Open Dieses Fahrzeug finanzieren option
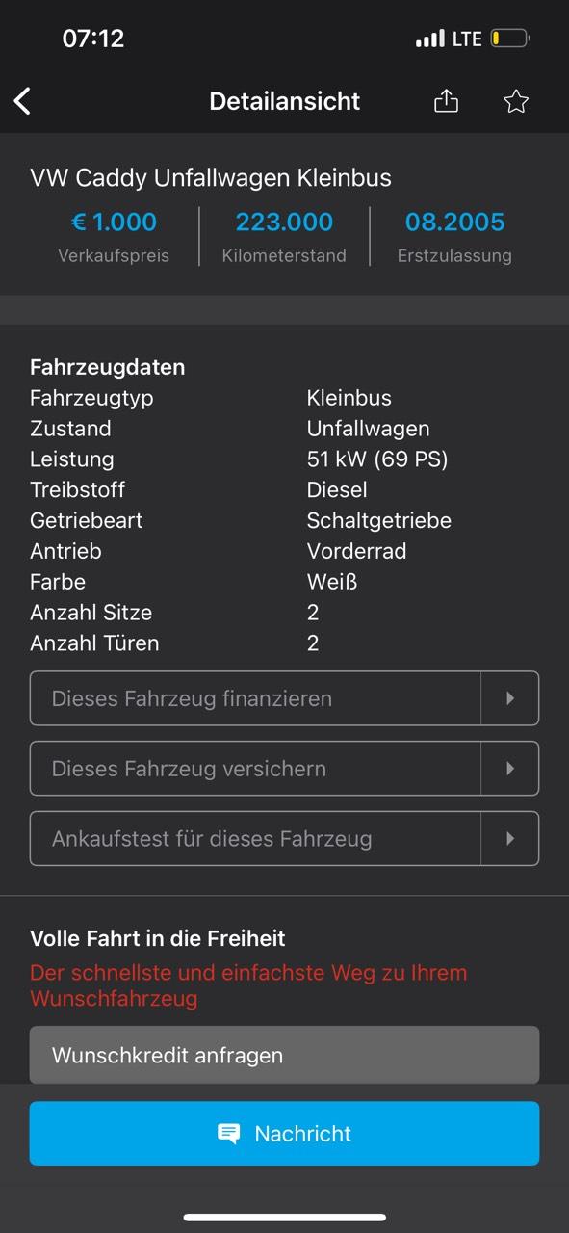Image resolution: width=569 pixels, height=1233 pixels. point(284,698)
